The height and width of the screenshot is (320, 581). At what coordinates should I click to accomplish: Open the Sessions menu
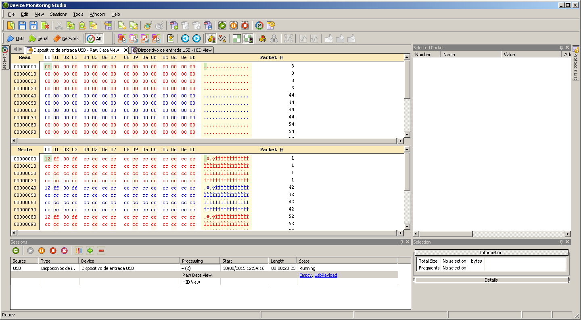click(x=58, y=14)
